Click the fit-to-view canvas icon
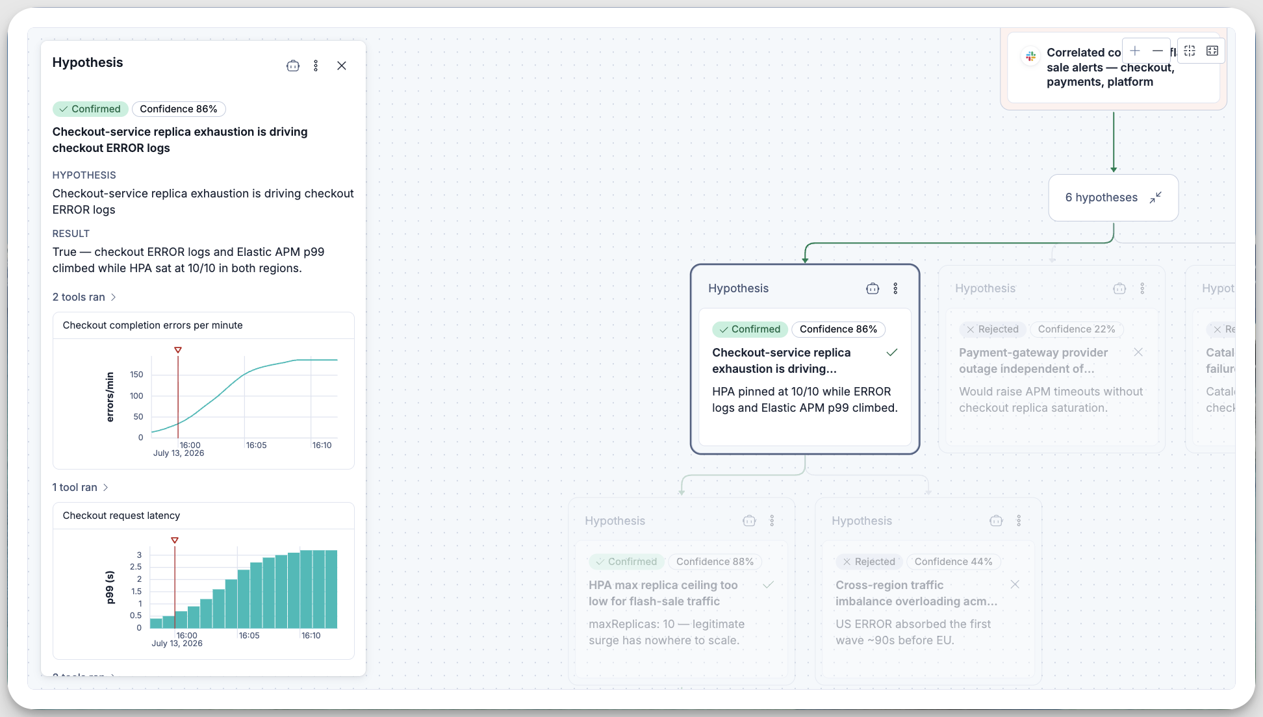Image resolution: width=1263 pixels, height=717 pixels. pyautogui.click(x=1190, y=51)
